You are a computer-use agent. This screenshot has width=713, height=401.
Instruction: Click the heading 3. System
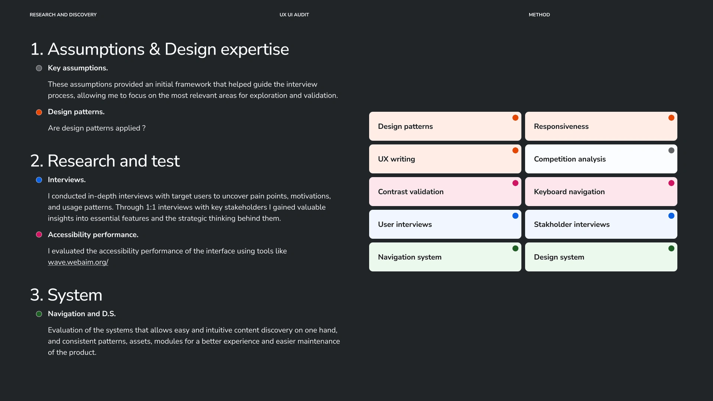click(x=66, y=295)
